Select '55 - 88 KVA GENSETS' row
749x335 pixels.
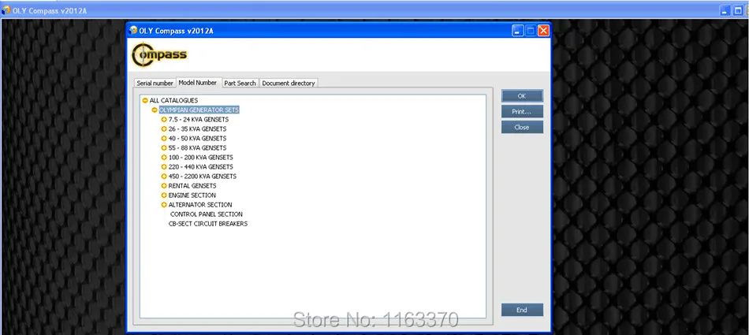[197, 148]
